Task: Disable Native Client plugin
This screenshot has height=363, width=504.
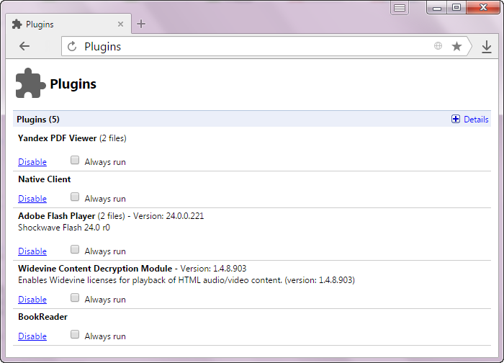Action: pyautogui.click(x=32, y=198)
